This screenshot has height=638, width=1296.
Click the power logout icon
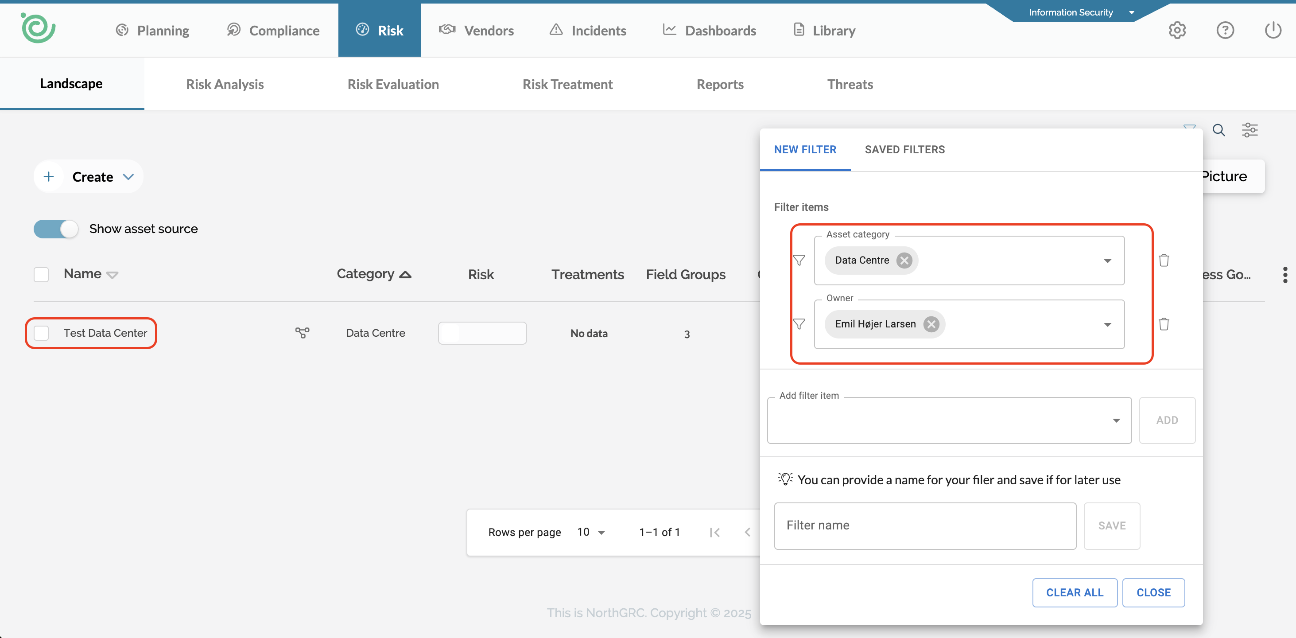click(1273, 30)
